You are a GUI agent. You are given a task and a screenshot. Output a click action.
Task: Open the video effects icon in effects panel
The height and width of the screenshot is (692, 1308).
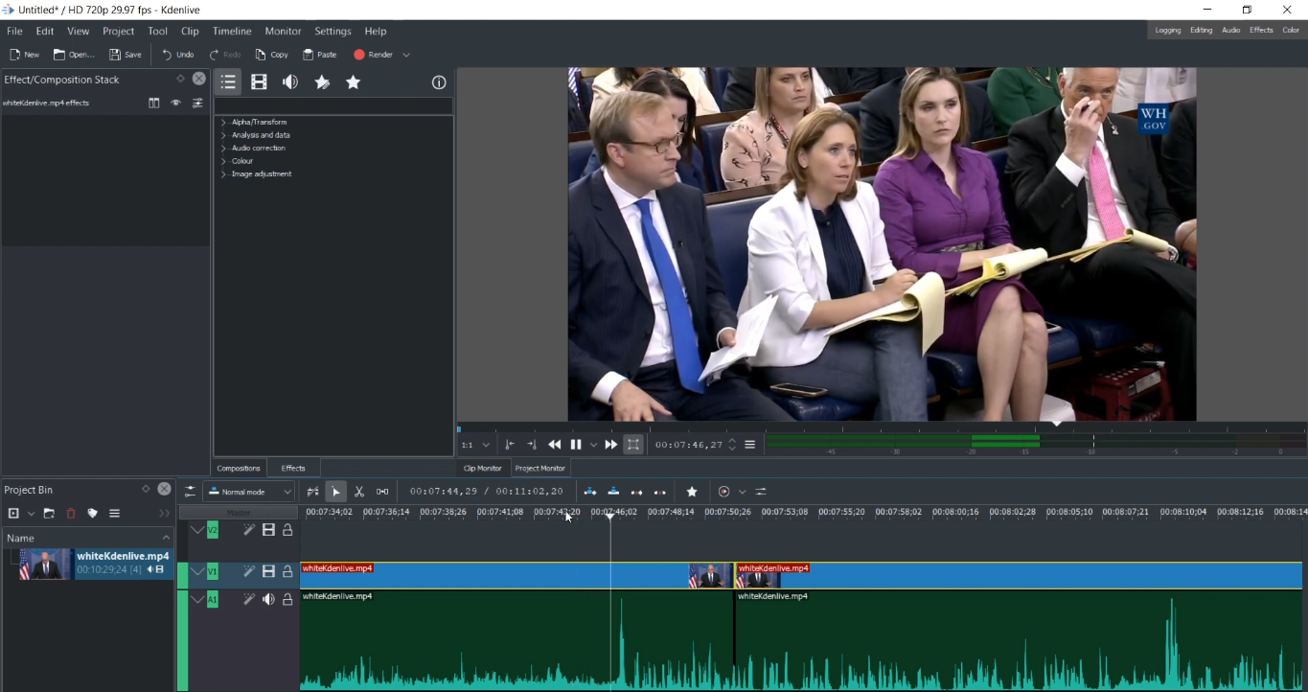click(259, 82)
